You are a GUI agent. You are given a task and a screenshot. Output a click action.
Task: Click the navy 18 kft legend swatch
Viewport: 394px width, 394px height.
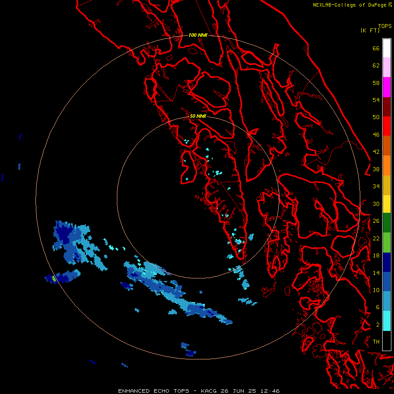[387, 262]
